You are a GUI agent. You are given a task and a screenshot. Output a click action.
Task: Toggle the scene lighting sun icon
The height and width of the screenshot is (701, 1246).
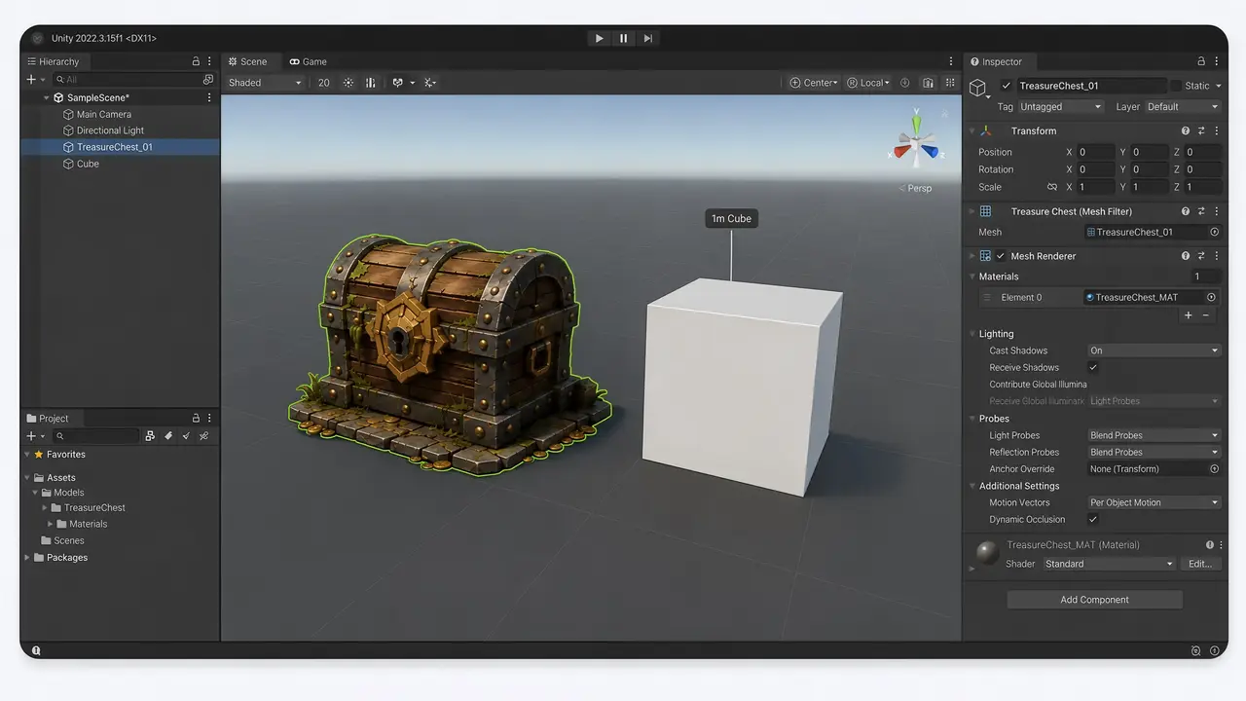pos(348,83)
